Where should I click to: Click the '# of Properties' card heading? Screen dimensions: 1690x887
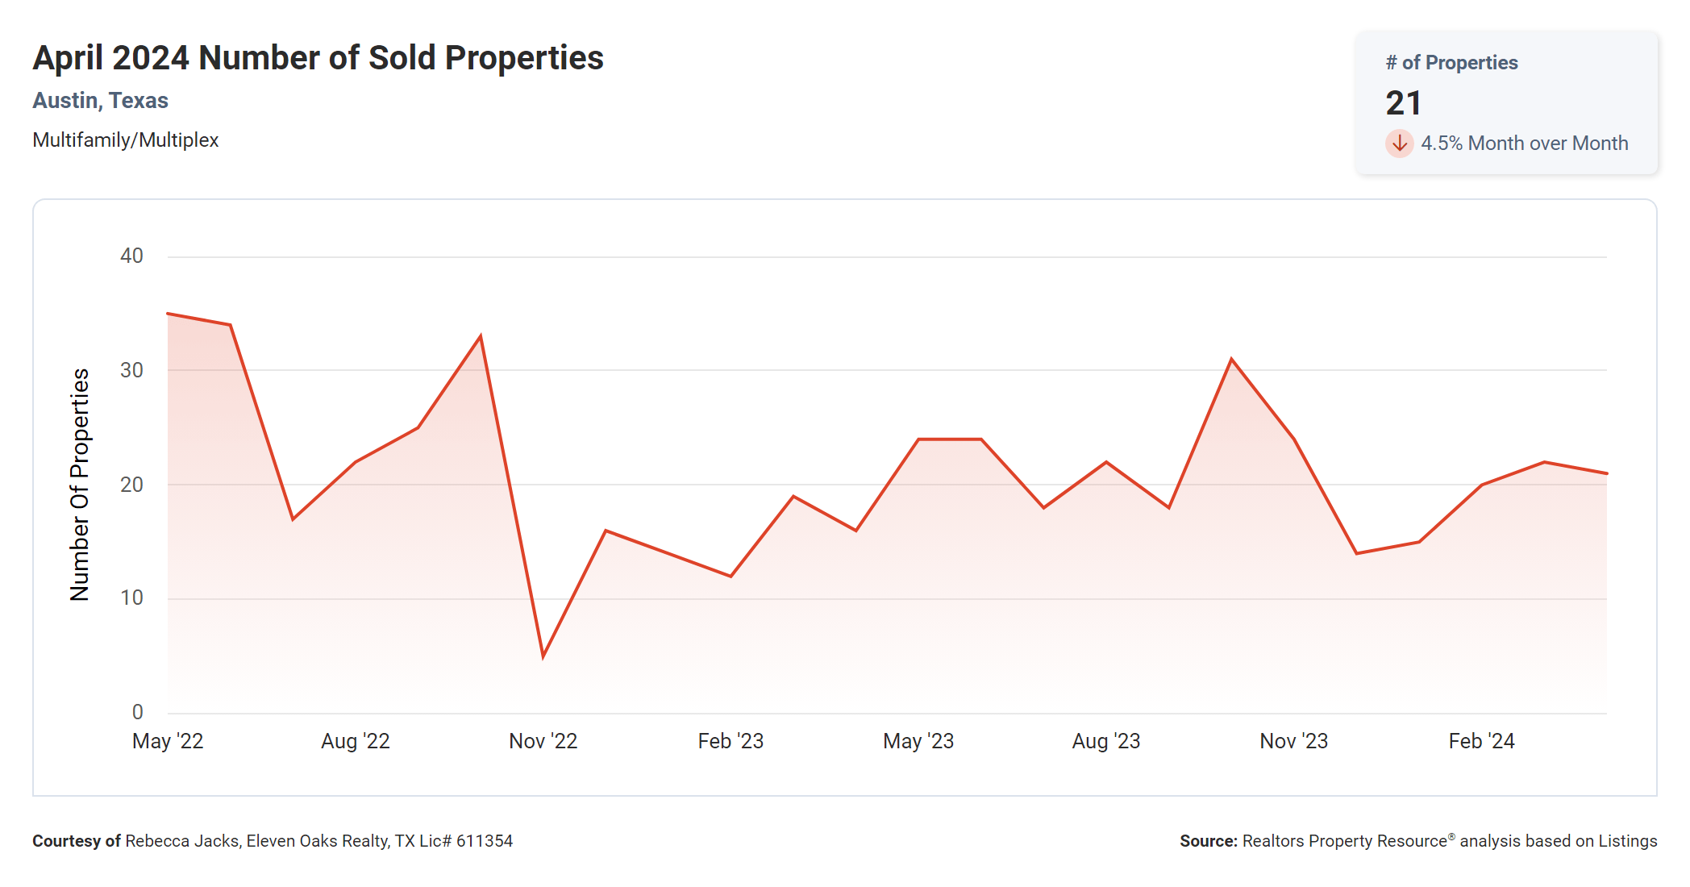click(x=1451, y=63)
